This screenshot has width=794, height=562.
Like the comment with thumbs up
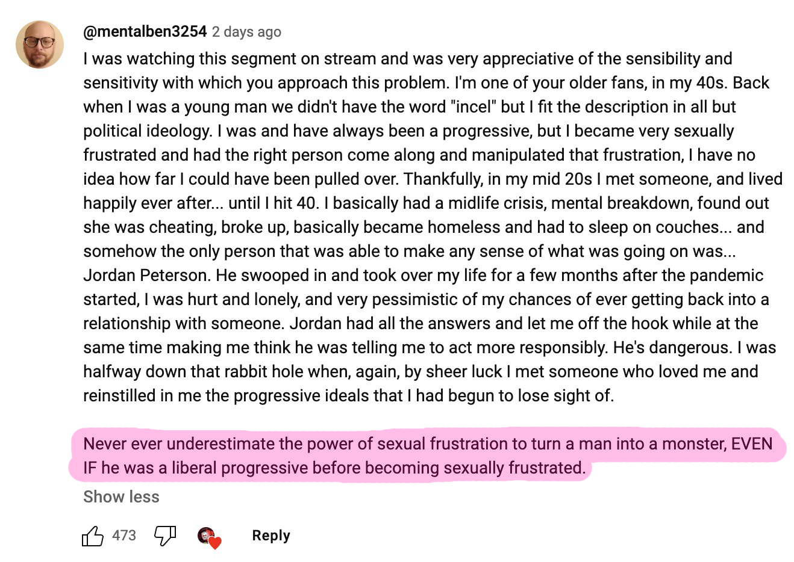tap(92, 536)
